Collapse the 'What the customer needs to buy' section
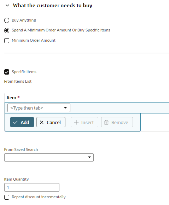 [7, 6]
